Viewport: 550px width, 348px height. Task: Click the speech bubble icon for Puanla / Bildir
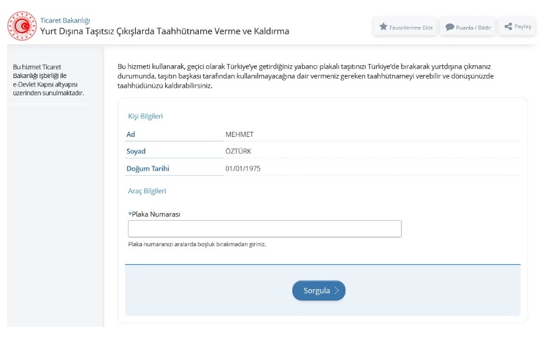[450, 27]
